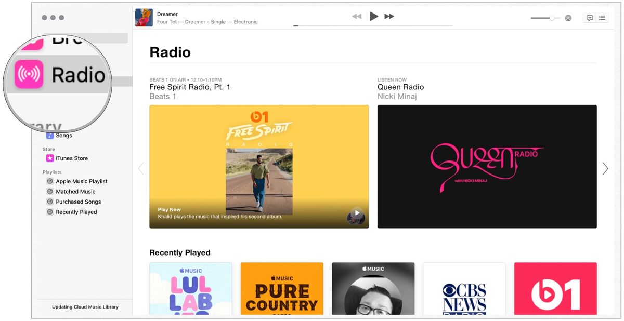Click the rewind control
Image resolution: width=624 pixels, height=321 pixels.
pos(357,16)
